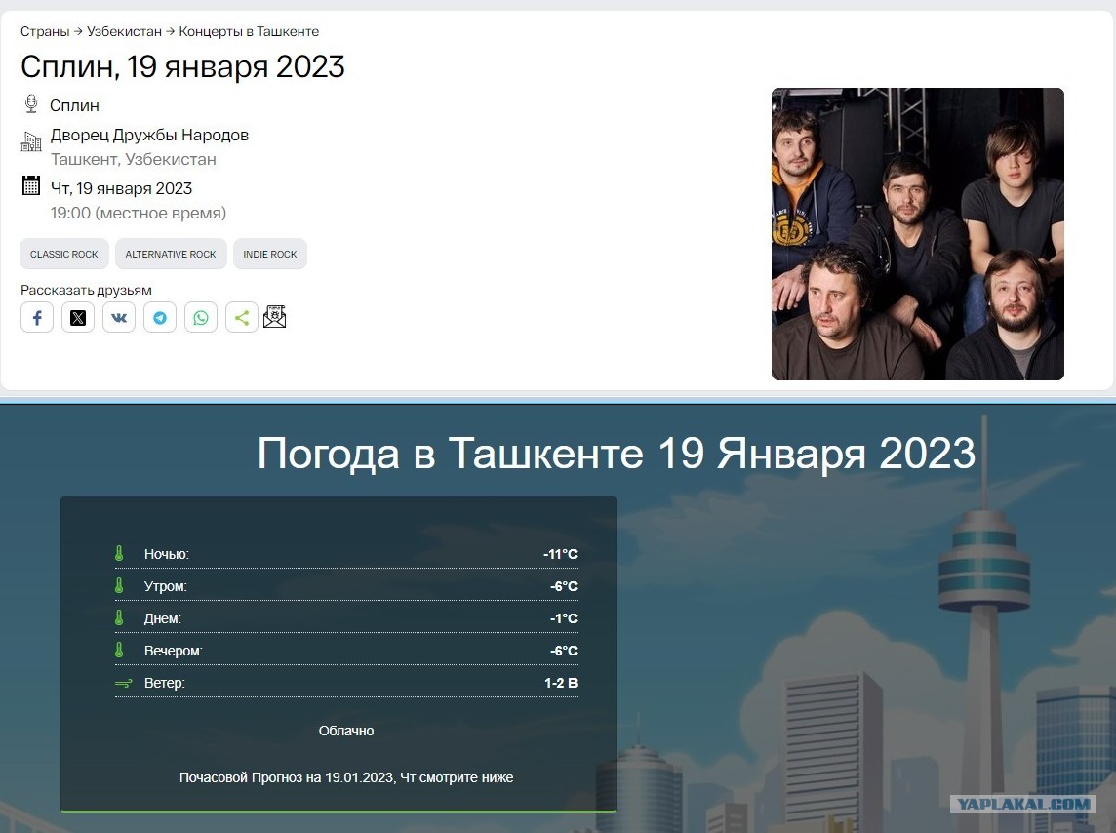Click the Ветер label
This screenshot has width=1116, height=833.
click(165, 683)
